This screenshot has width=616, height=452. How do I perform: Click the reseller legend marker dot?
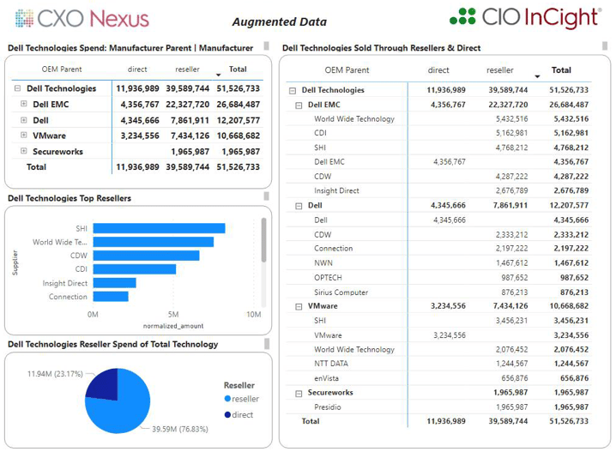227,399
